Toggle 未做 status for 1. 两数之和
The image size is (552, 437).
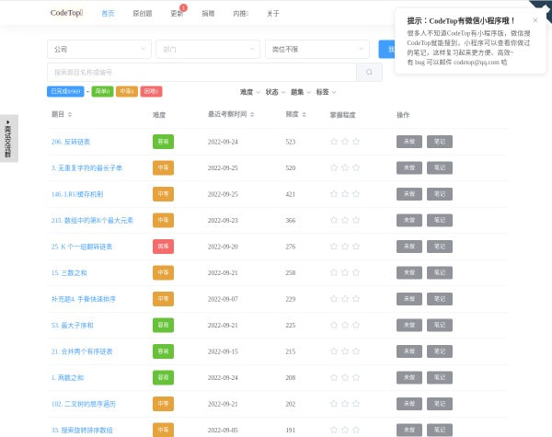click(x=408, y=377)
